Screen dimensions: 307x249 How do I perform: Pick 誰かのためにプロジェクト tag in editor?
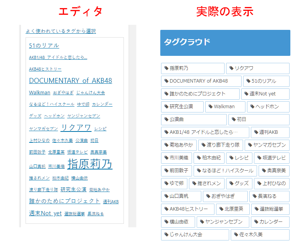point(65,201)
